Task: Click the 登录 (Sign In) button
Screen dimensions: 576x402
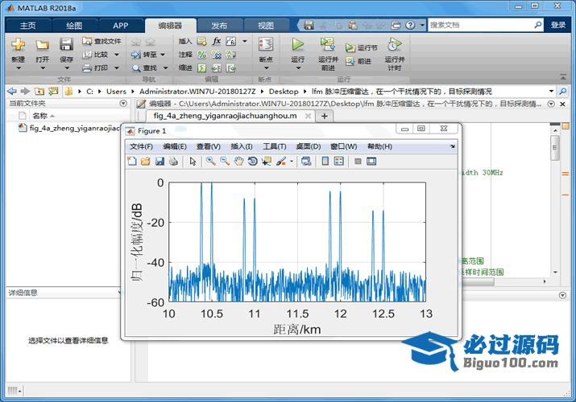Action: (x=558, y=25)
